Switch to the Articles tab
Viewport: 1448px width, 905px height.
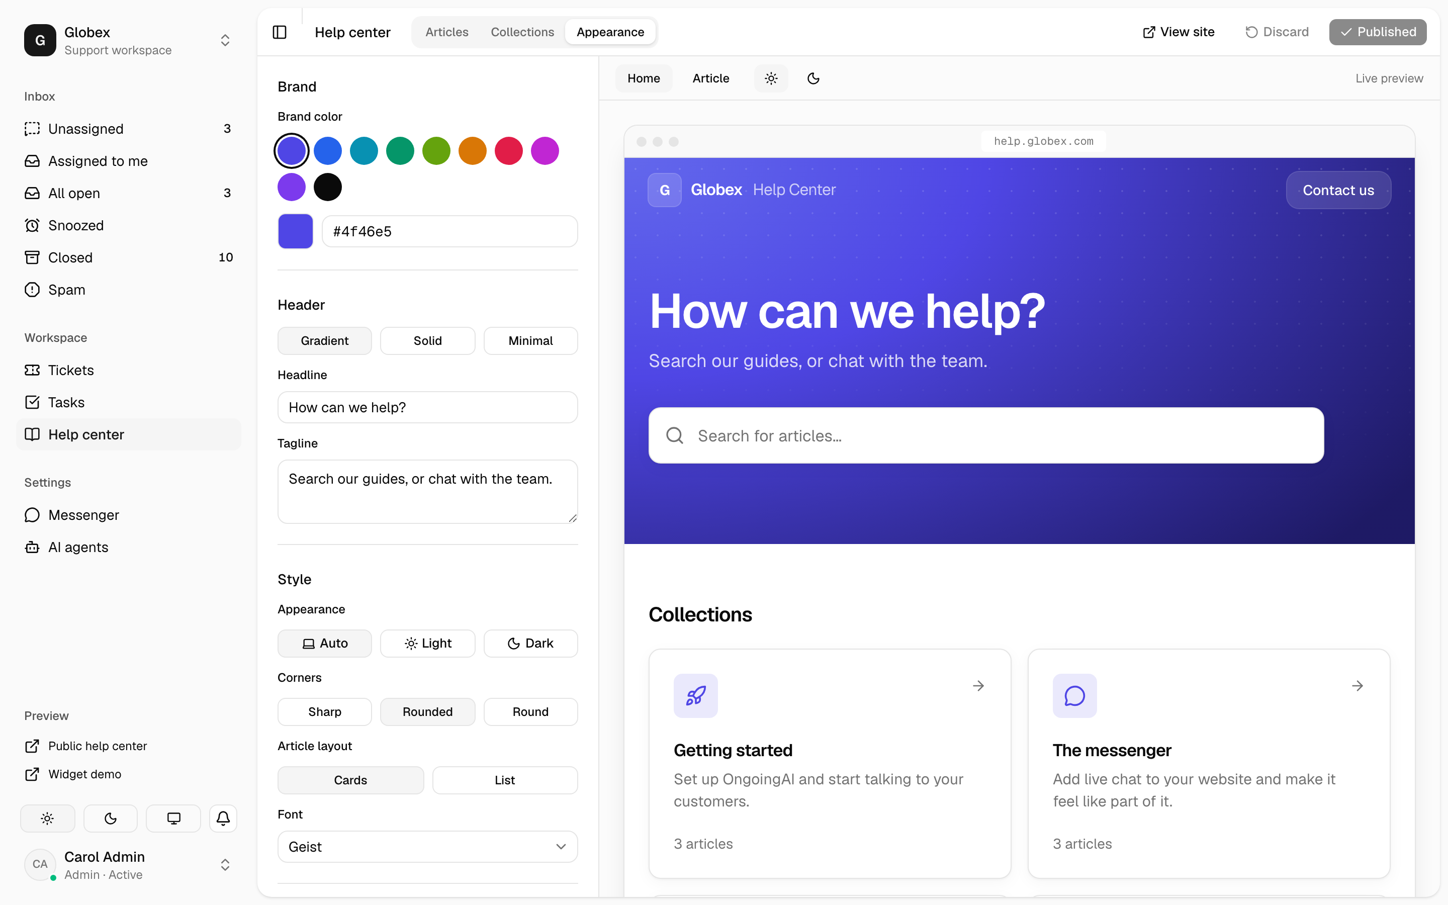(446, 32)
